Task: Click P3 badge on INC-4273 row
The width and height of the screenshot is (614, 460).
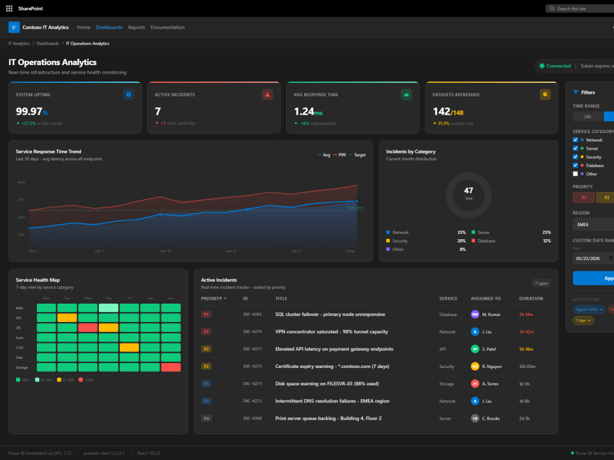Action: coord(206,384)
